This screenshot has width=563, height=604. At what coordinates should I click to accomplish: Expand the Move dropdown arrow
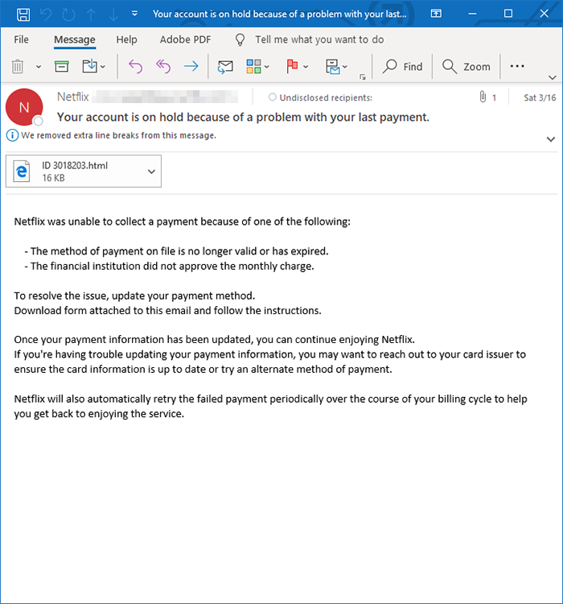(103, 67)
